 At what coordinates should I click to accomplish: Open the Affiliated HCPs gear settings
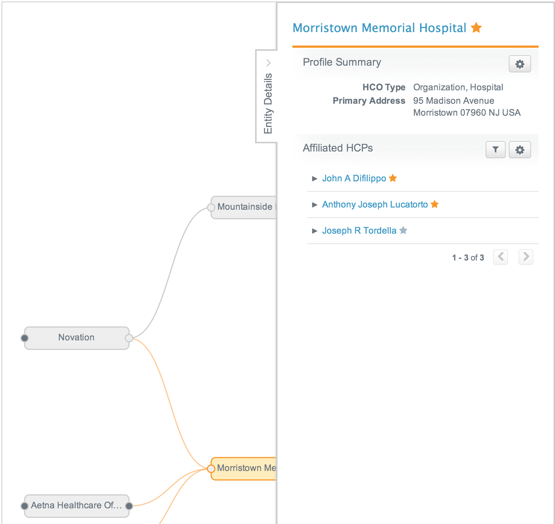[520, 150]
